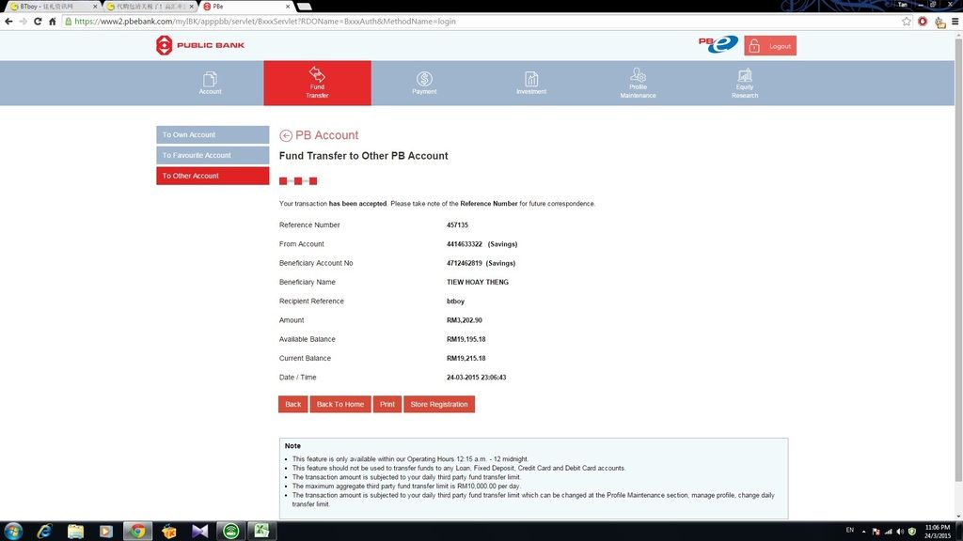This screenshot has width=963, height=541.
Task: Print the transaction receipt
Action: tap(387, 404)
